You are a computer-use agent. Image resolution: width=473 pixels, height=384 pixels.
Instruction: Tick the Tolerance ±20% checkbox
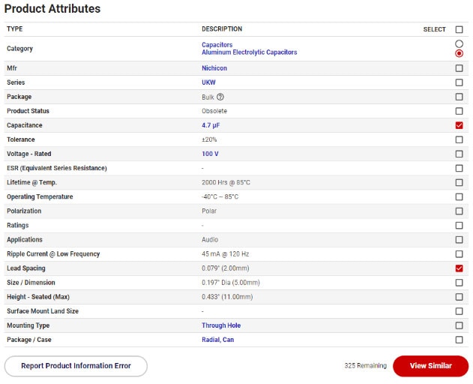pyautogui.click(x=459, y=139)
